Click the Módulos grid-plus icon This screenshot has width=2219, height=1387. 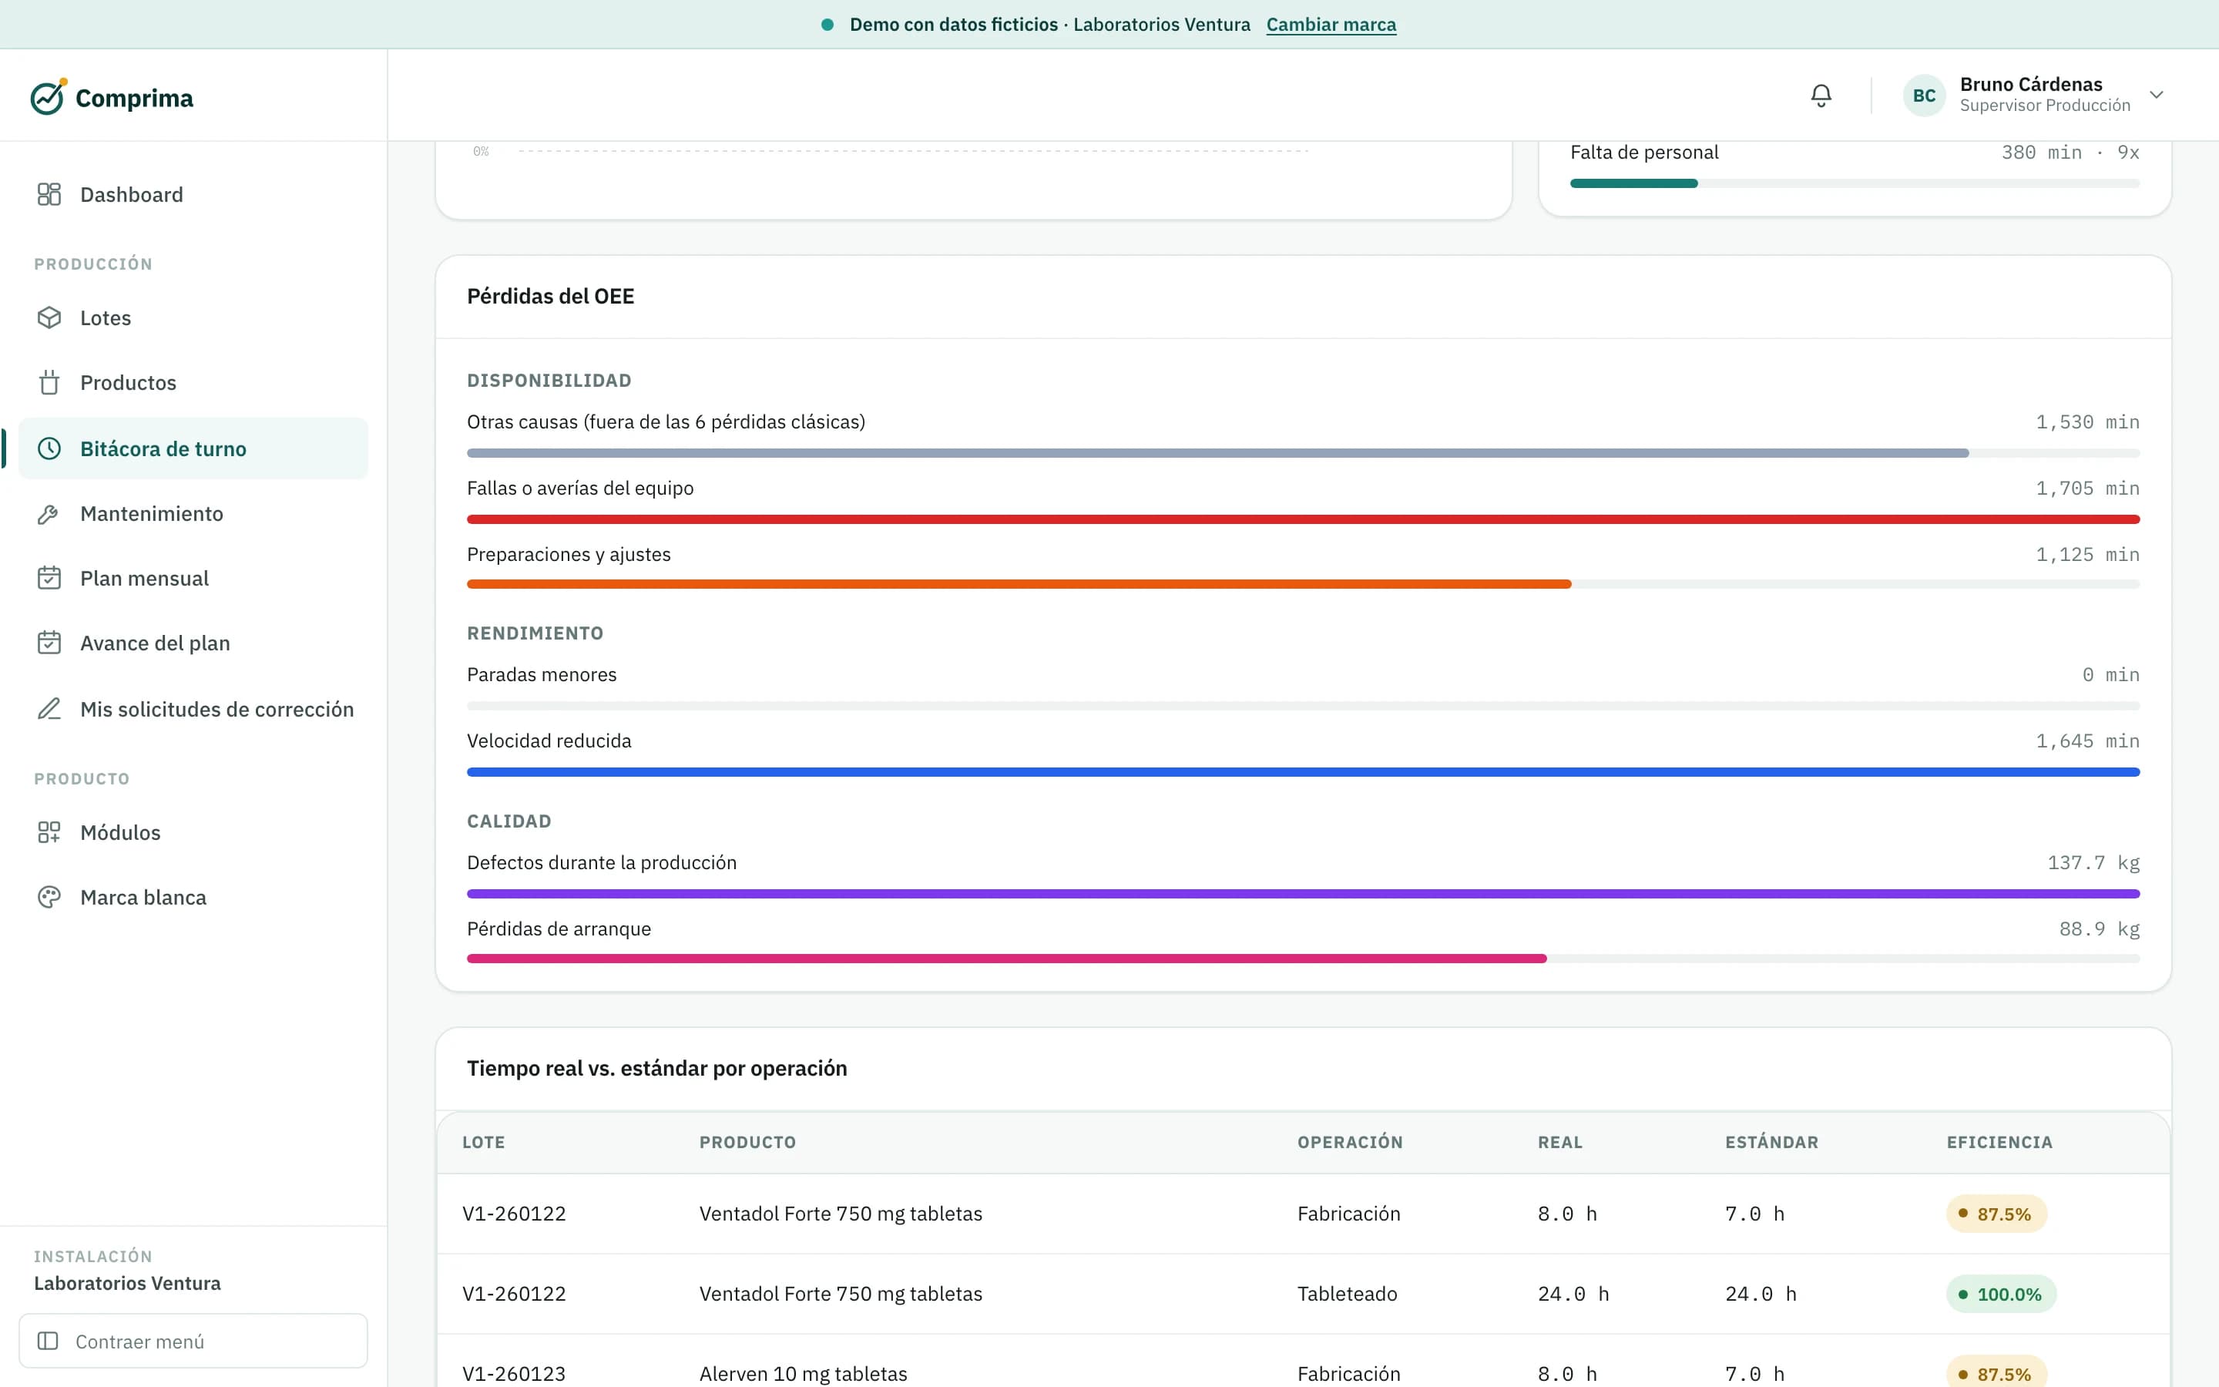pyautogui.click(x=49, y=832)
